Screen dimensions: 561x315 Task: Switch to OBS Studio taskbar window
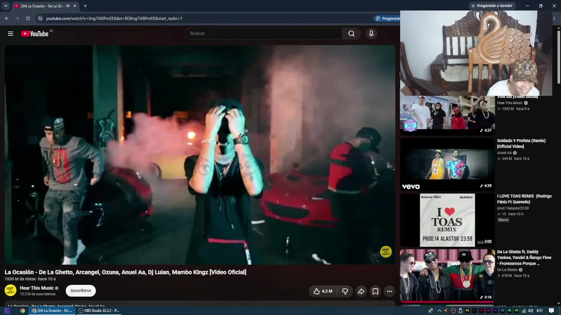[99, 311]
